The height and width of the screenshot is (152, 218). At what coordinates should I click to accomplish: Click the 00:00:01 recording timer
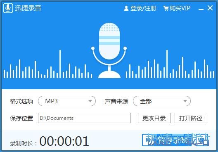coord(64,141)
